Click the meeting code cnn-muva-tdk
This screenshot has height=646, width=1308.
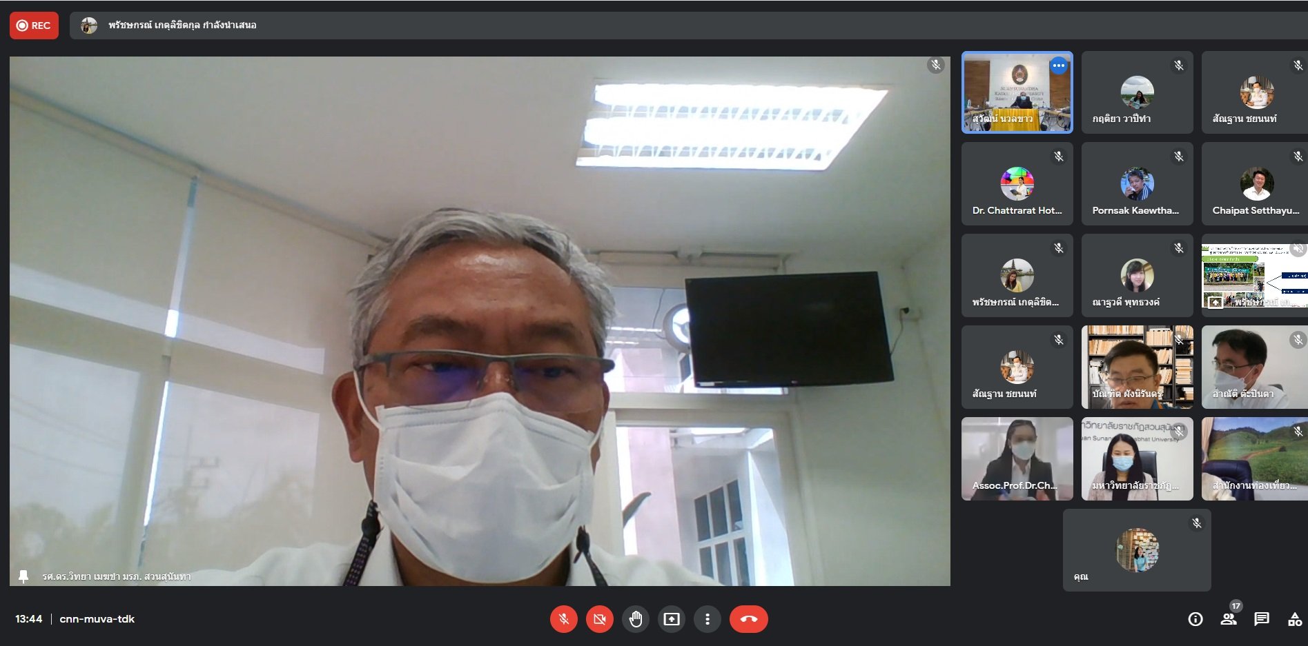coord(97,619)
